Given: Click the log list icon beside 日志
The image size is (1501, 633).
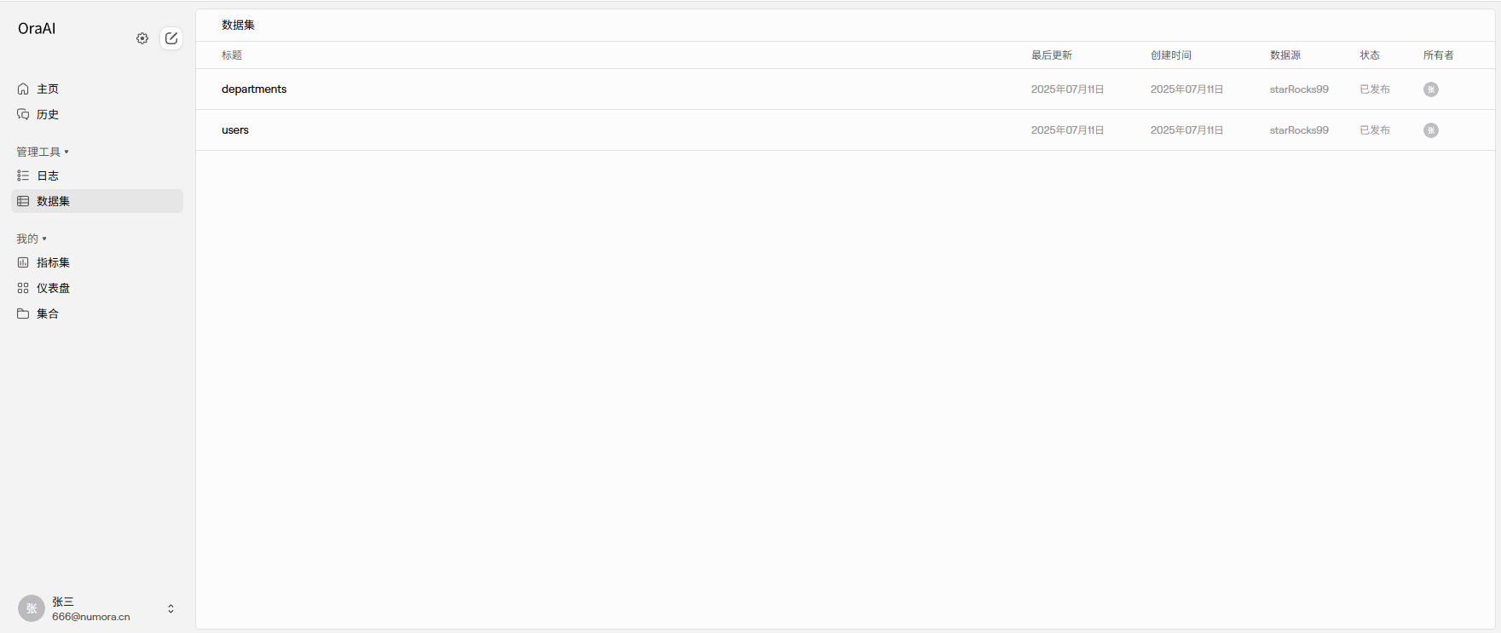Looking at the screenshot, I should point(23,176).
